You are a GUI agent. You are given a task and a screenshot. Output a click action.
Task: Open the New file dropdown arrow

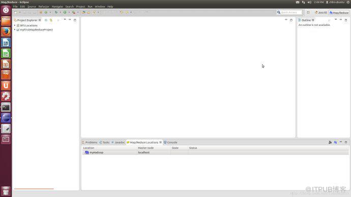20,13
